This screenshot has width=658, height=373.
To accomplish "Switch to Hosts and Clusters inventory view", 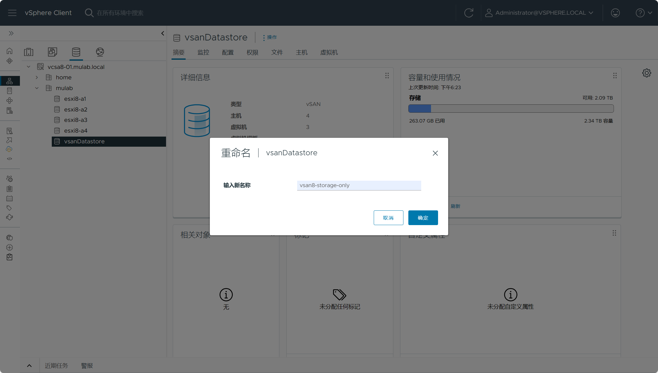I will pos(28,52).
